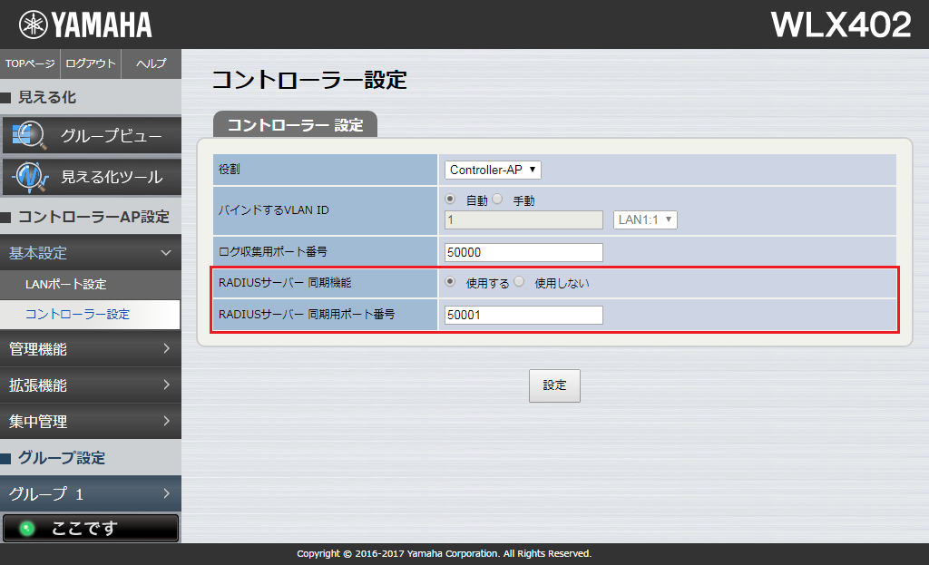Screen dimensions: 929x565
Task: Click the green LED indicator in ここです
Action: [26, 529]
